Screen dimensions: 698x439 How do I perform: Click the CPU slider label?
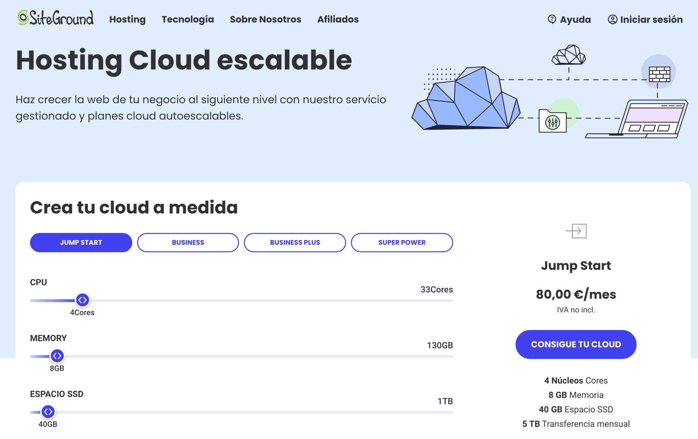point(38,282)
